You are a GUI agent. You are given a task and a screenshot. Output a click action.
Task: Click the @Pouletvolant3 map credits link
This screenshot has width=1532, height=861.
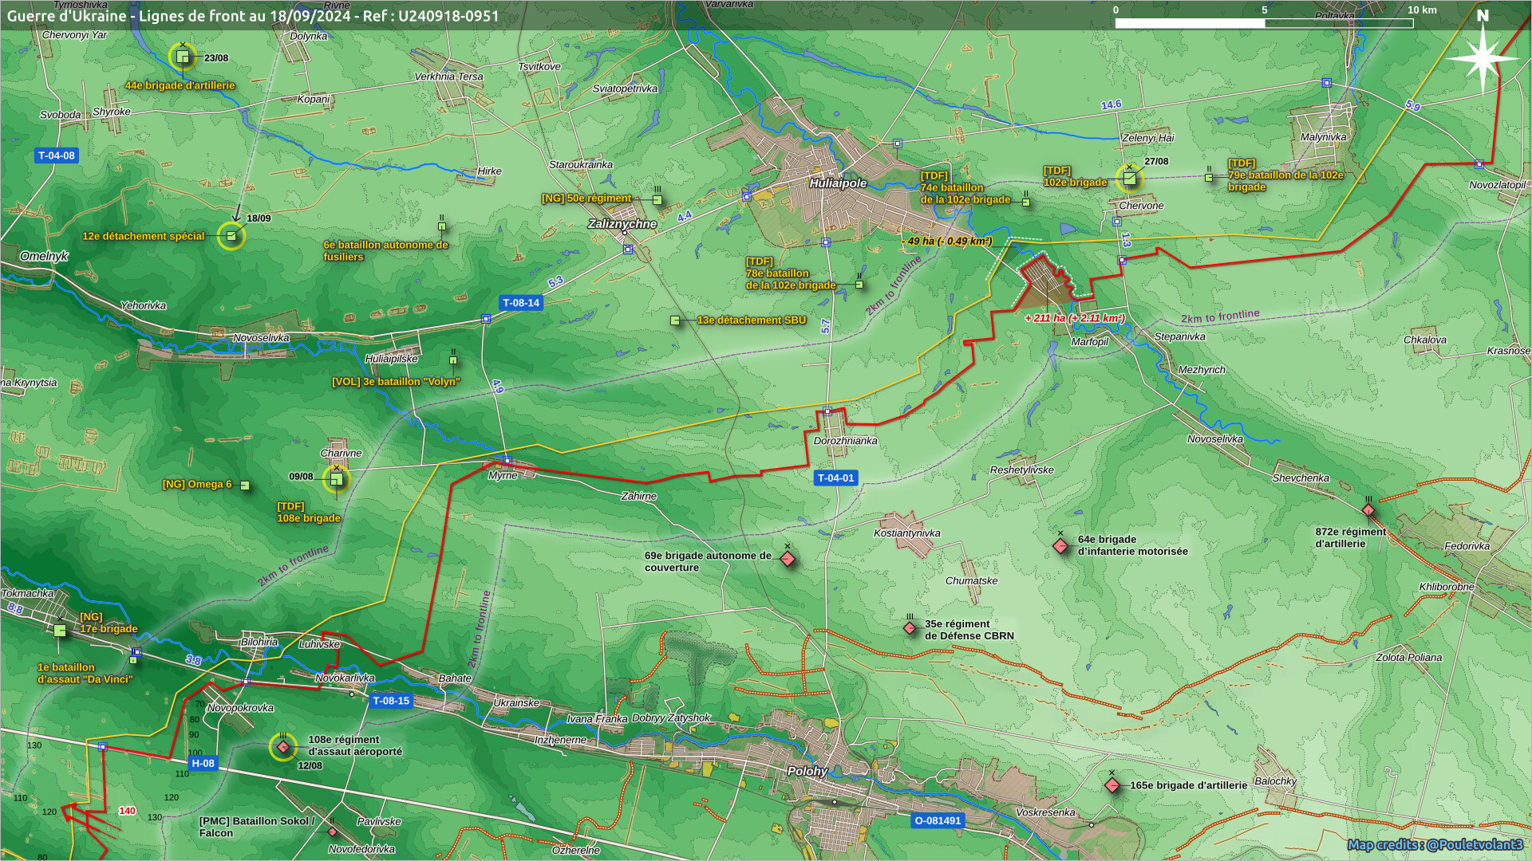pyautogui.click(x=1475, y=844)
